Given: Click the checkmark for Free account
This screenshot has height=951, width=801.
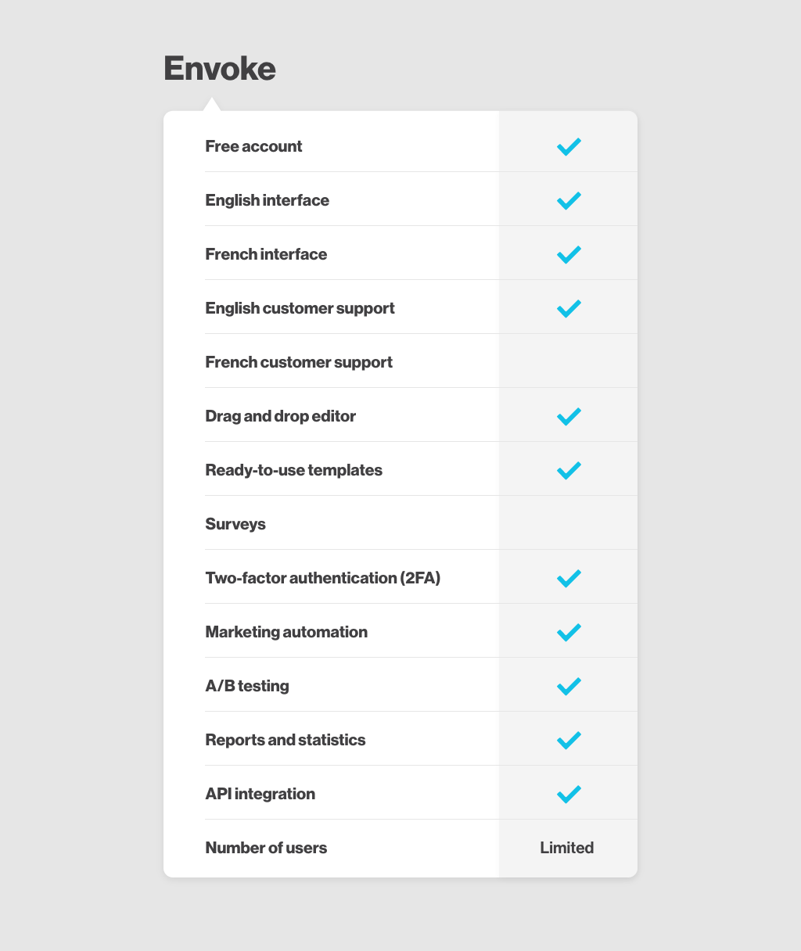Looking at the screenshot, I should [x=569, y=146].
